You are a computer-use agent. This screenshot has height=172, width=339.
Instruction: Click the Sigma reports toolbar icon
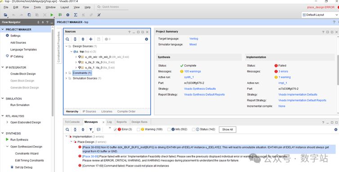(x=76, y=15)
